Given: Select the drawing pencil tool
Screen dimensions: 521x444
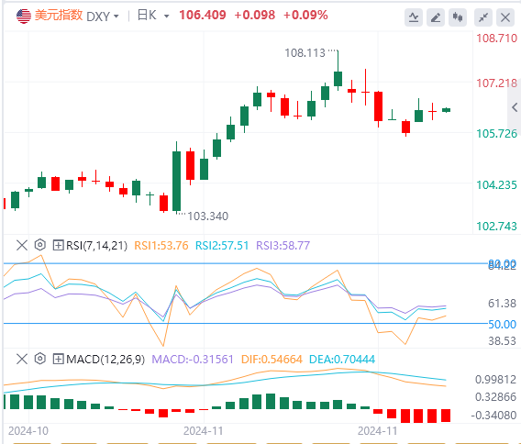Looking at the screenshot, I should coord(436,17).
